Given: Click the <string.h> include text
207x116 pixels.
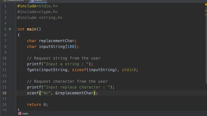Looking at the screenshot, I should (50, 18).
